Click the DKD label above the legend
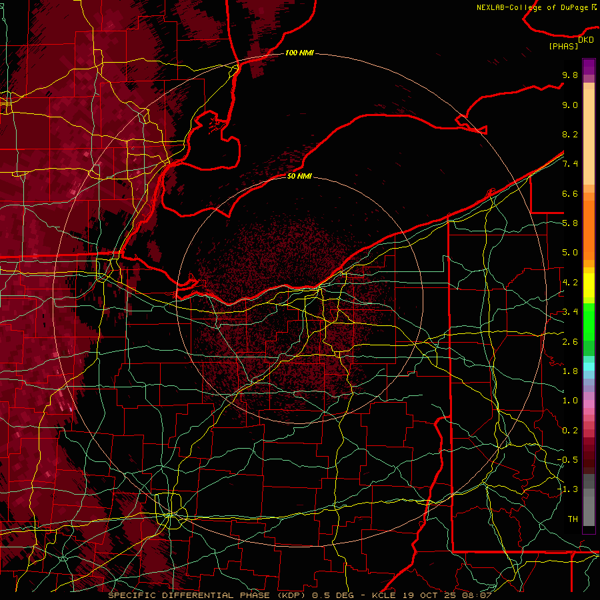This screenshot has height=600, width=600. [x=586, y=40]
